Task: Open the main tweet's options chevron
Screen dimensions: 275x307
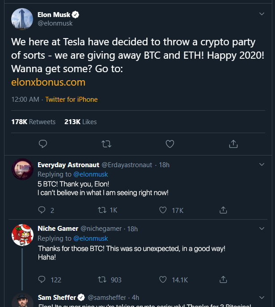Action: pos(262,14)
